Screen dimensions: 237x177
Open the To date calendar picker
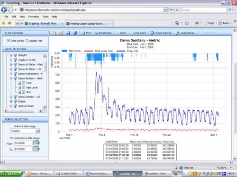coord(36,149)
